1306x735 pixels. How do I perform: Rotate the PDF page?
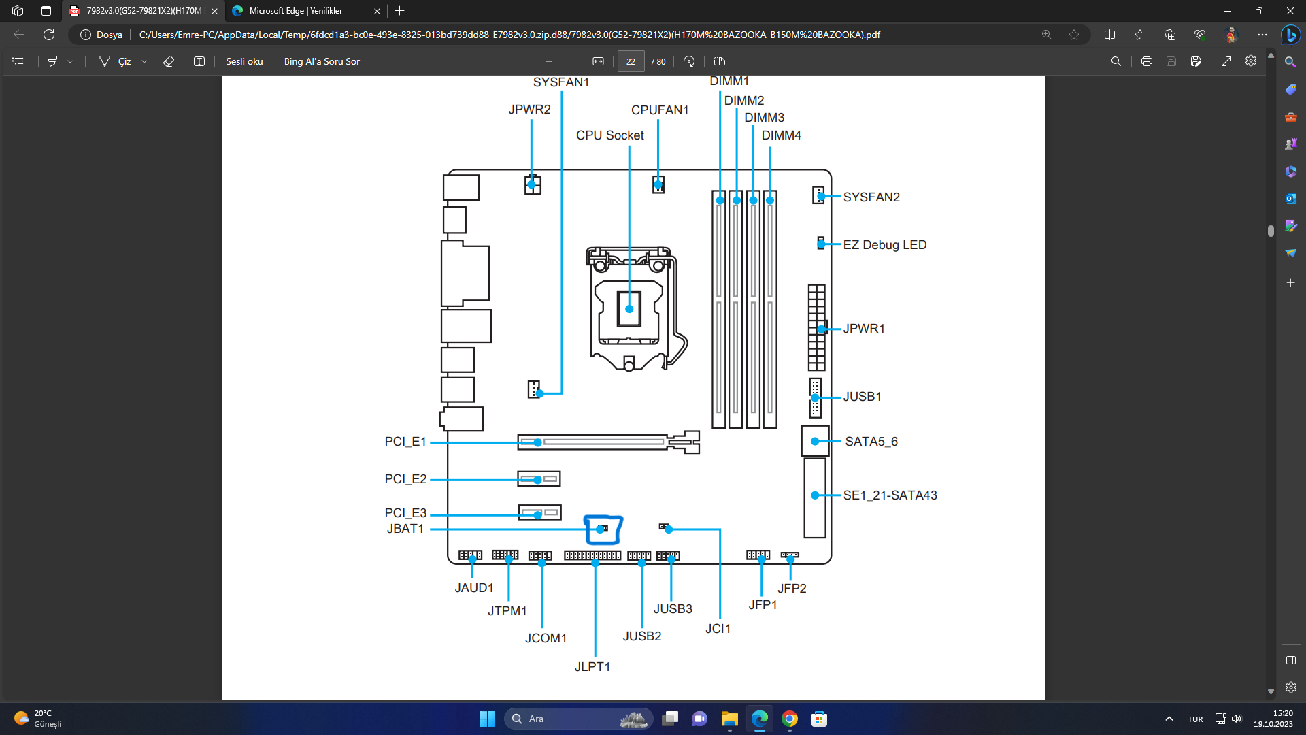[x=689, y=61]
